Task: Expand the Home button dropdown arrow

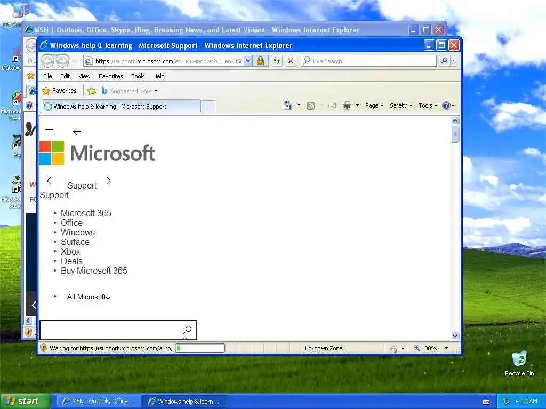Action: click(x=299, y=105)
